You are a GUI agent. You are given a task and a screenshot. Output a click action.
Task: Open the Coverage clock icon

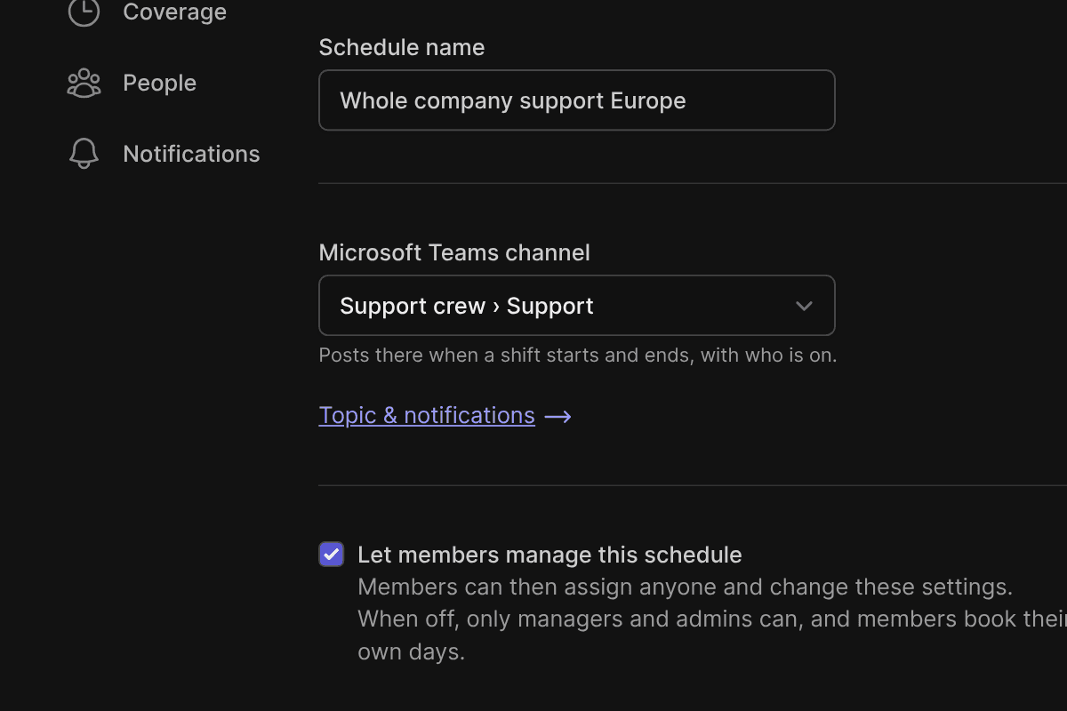click(x=84, y=11)
